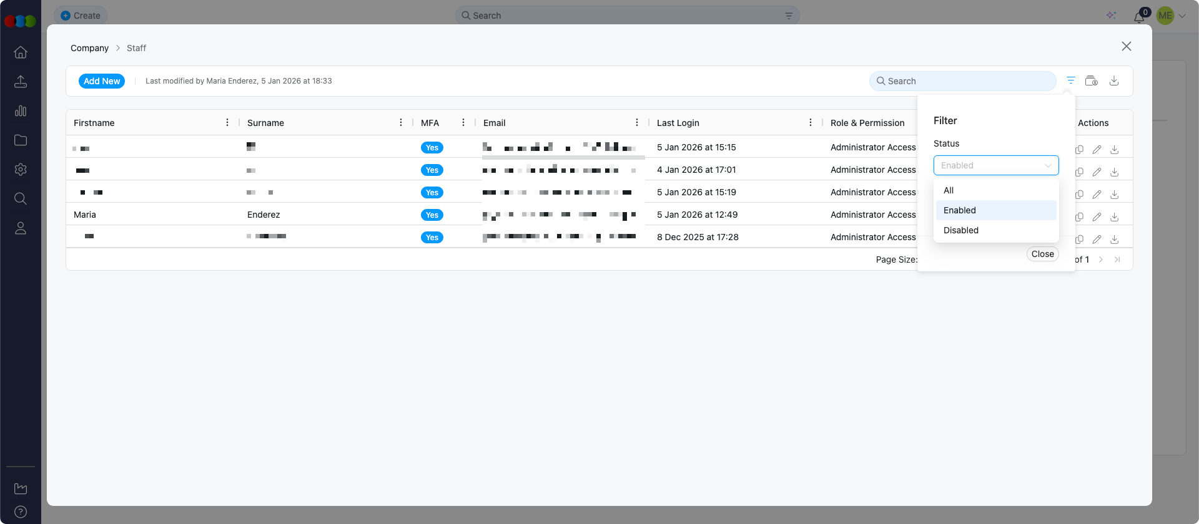Click the filter icon beside staff search
Viewport: 1199px width, 524px height.
[1071, 80]
